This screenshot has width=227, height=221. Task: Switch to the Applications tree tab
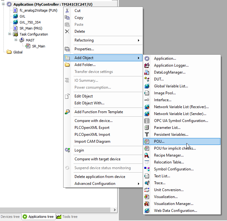click(x=38, y=217)
